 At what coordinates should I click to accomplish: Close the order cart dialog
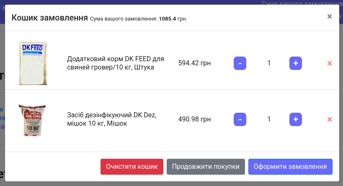pos(330,16)
